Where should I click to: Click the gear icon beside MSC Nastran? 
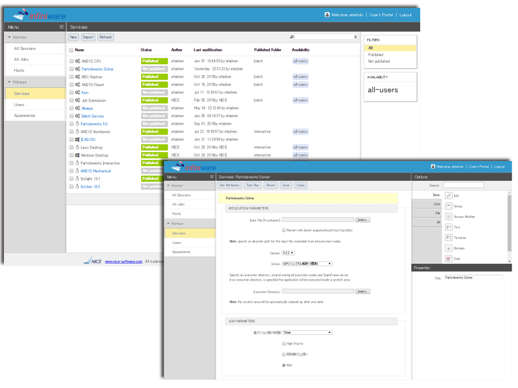(78, 76)
